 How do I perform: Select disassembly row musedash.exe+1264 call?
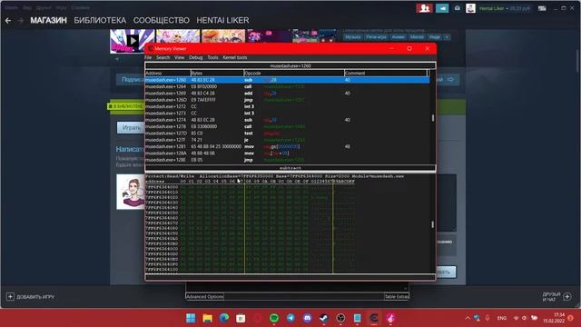287,86
